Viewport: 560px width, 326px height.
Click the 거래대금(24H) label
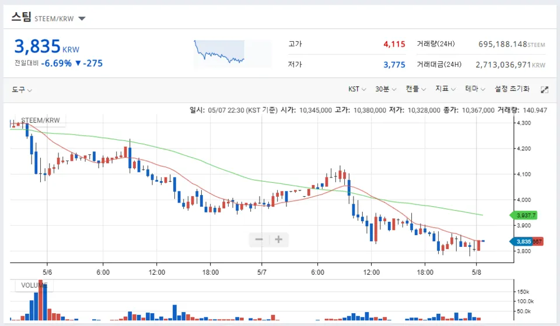click(x=439, y=65)
